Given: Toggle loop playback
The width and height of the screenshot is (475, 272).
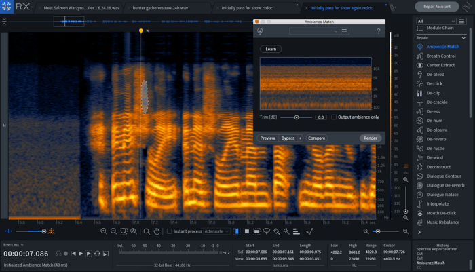Looking at the screenshot, I should (x=97, y=254).
